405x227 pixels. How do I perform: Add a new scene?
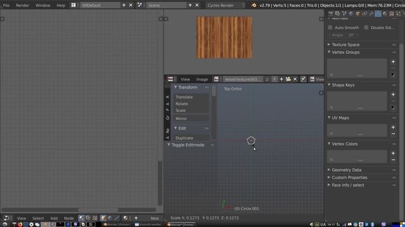[190, 5]
